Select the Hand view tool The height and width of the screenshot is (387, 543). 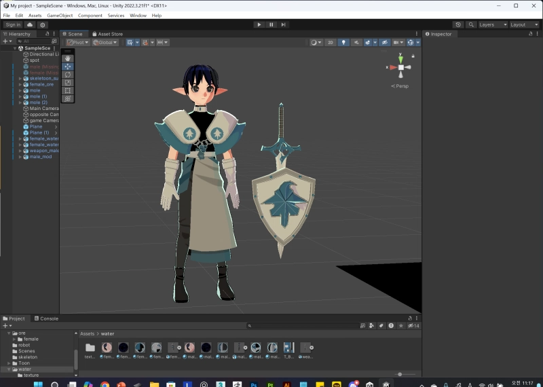click(x=67, y=58)
